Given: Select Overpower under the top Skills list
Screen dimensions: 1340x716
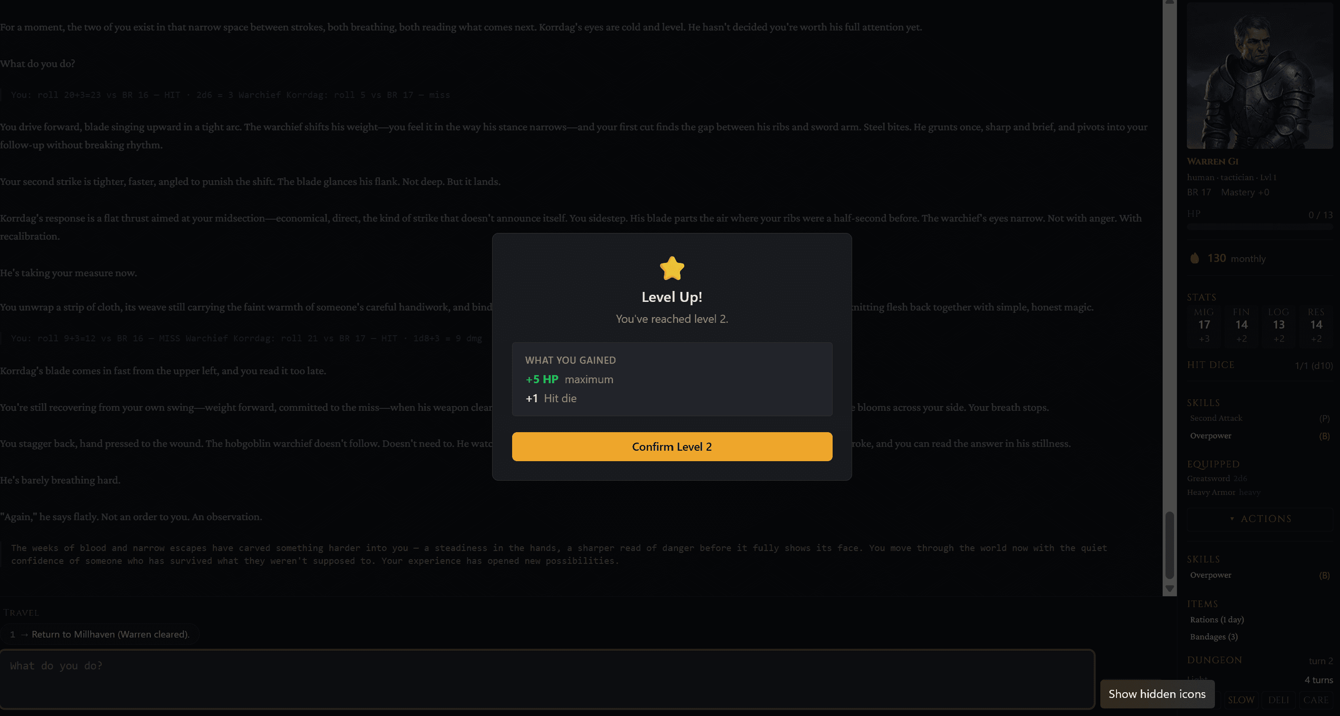Looking at the screenshot, I should (1259, 436).
